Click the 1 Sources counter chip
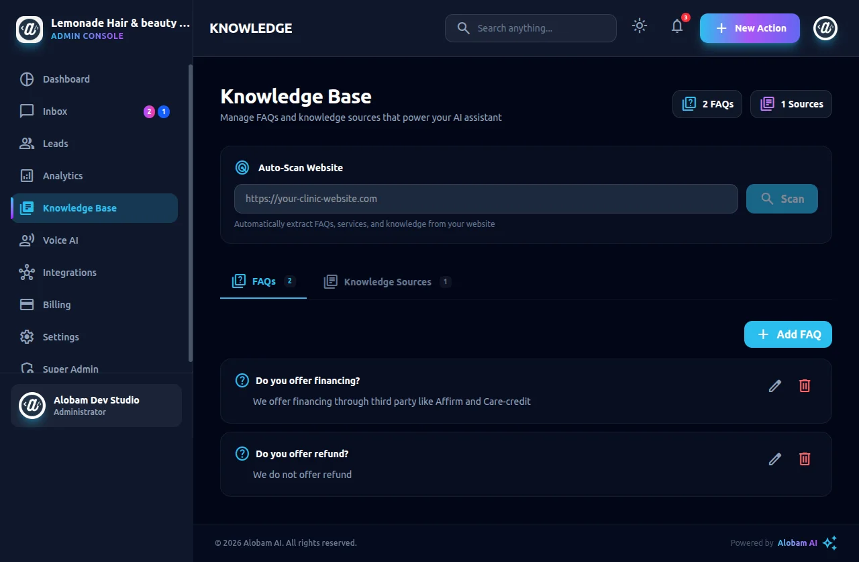The width and height of the screenshot is (859, 562). click(791, 104)
